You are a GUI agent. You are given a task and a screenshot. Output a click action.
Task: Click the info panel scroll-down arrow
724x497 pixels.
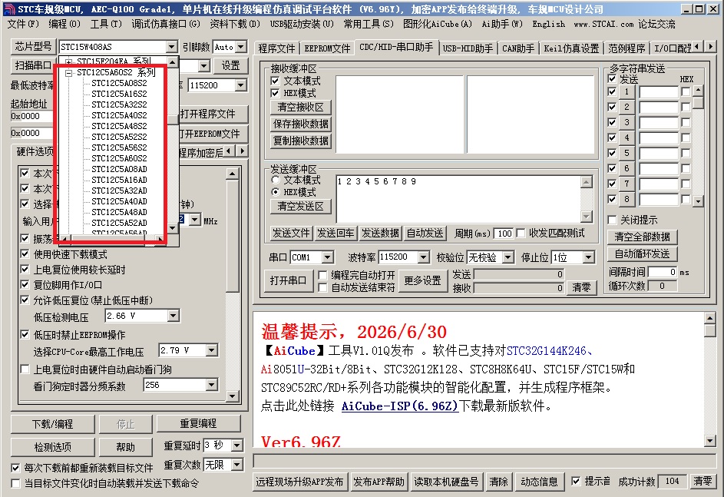tap(710, 441)
